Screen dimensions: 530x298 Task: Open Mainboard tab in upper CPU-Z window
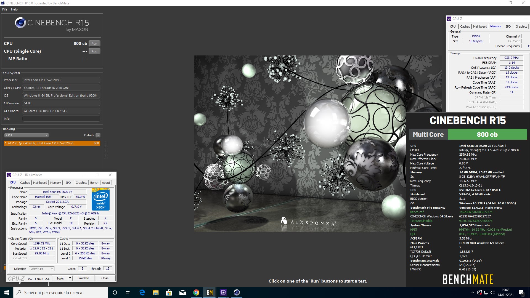(x=480, y=26)
